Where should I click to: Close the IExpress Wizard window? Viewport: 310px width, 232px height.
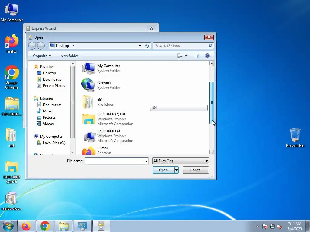click(x=152, y=28)
